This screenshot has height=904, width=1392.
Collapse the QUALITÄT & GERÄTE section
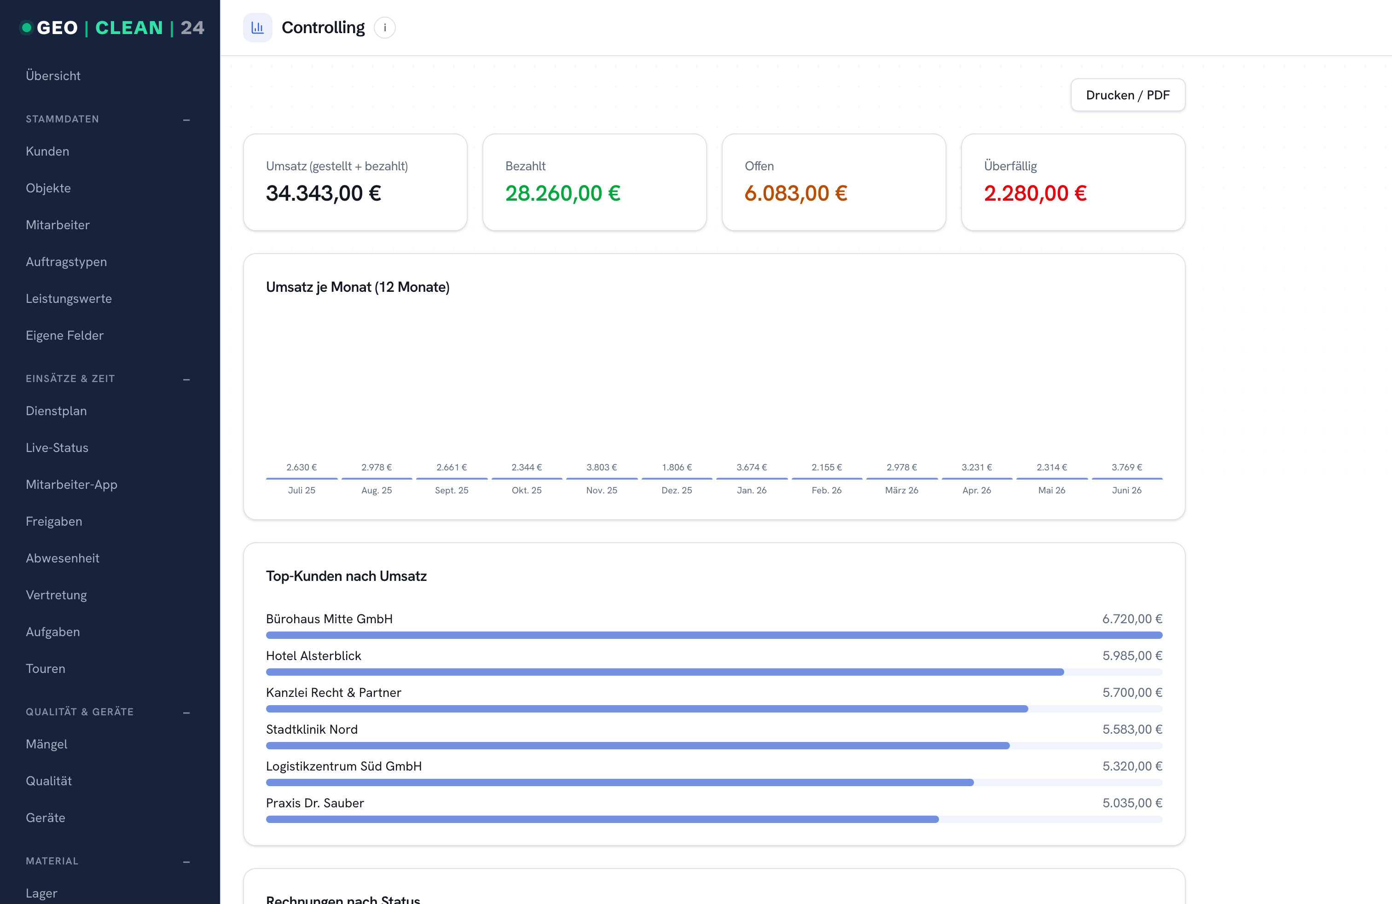[x=186, y=712]
